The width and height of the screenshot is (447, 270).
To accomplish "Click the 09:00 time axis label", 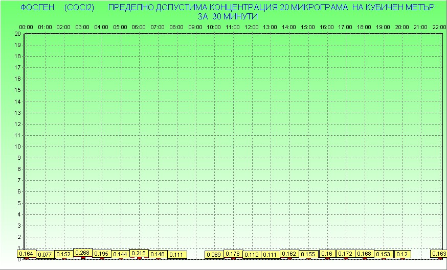I will (x=195, y=28).
